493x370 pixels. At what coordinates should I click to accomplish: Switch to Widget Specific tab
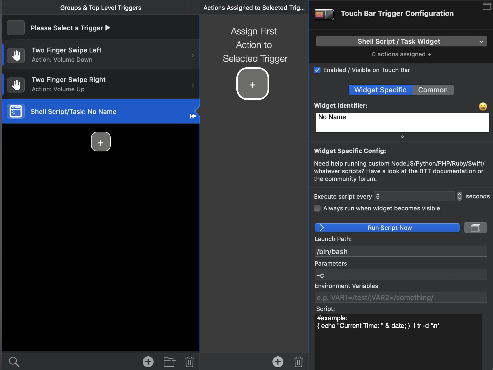point(380,90)
